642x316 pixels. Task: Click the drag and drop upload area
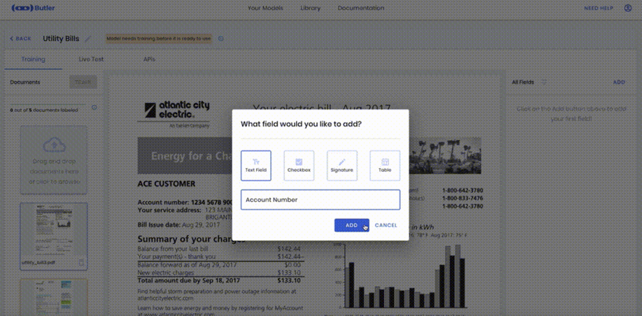(54, 160)
